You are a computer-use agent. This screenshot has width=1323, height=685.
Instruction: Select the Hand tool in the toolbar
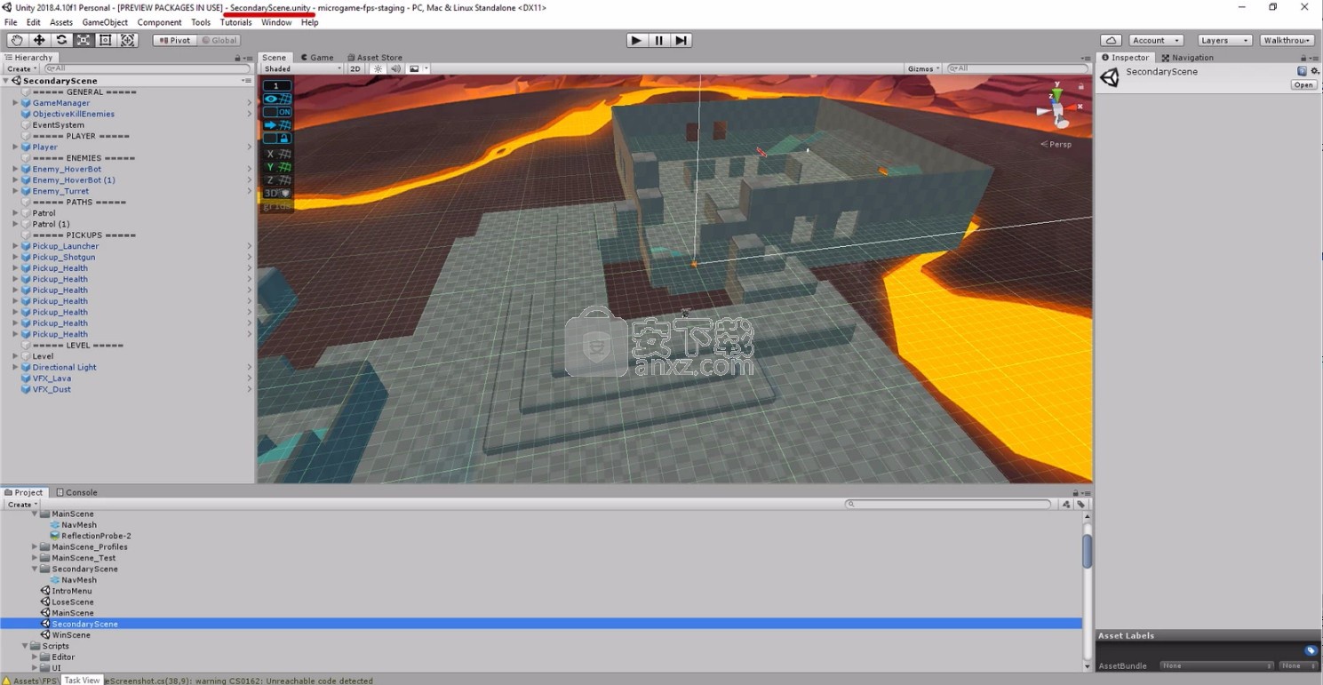(x=17, y=40)
